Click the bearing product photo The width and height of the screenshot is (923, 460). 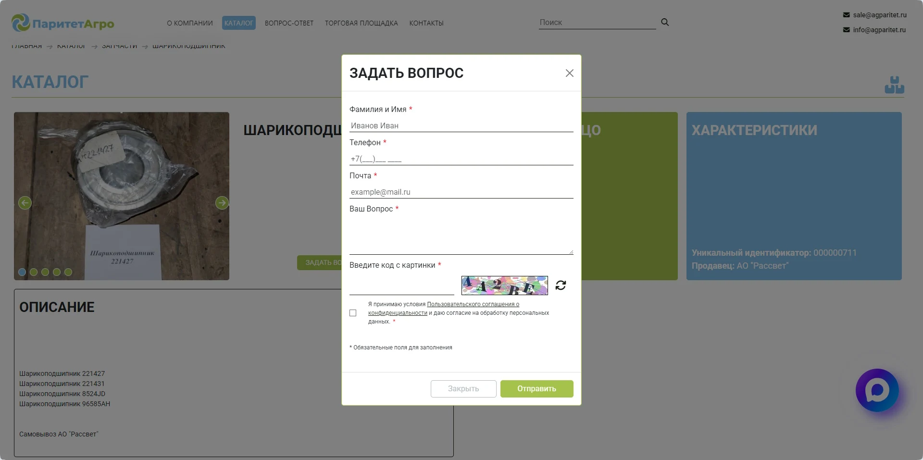[122, 196]
